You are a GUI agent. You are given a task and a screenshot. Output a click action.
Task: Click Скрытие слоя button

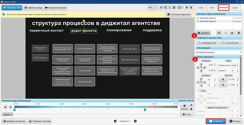tap(230, 43)
